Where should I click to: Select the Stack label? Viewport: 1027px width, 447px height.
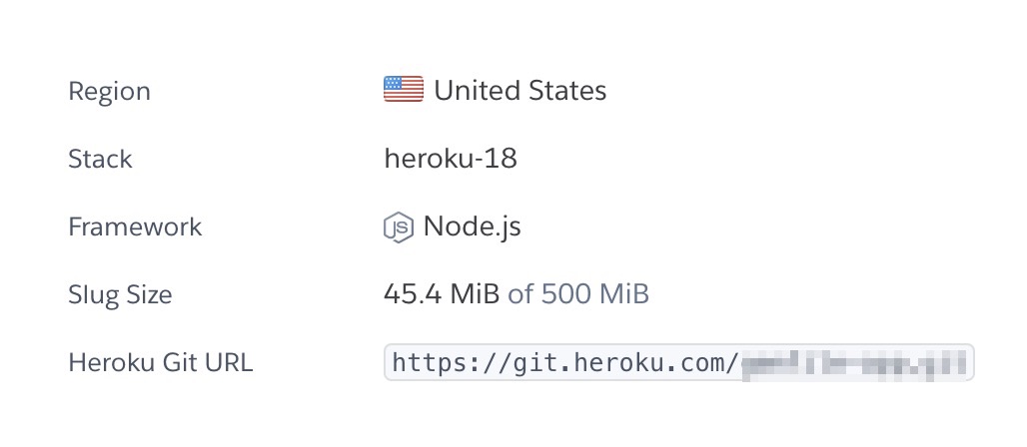(x=100, y=160)
